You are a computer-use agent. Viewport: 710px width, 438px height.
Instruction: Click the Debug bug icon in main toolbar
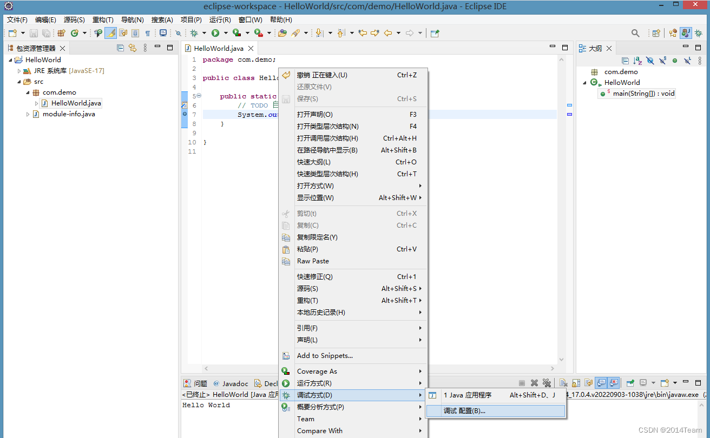194,33
